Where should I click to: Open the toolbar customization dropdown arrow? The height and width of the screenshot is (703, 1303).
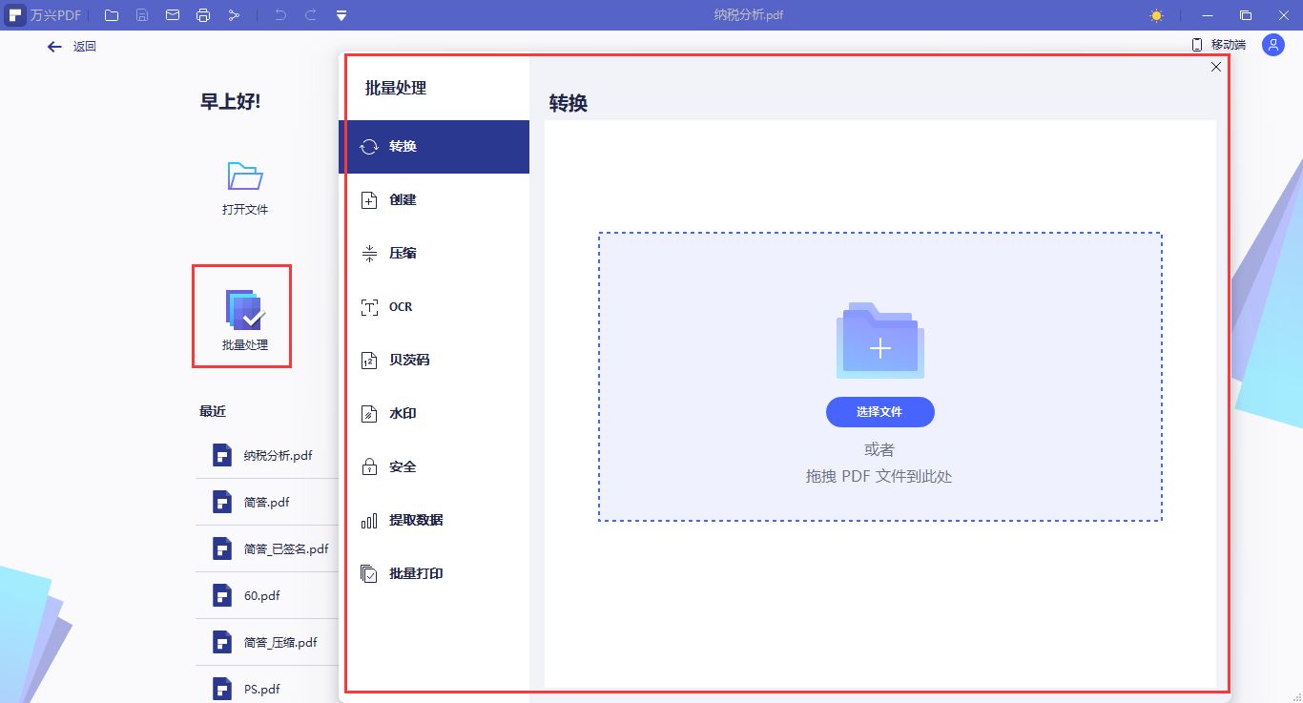(340, 14)
